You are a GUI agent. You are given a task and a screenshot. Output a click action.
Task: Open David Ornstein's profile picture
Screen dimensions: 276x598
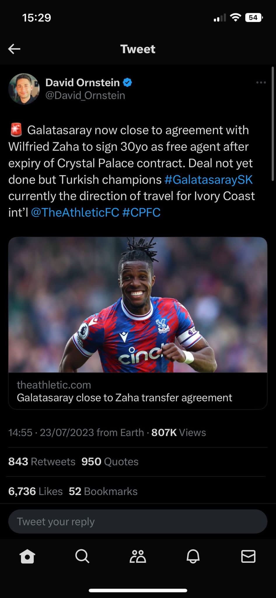tap(24, 89)
